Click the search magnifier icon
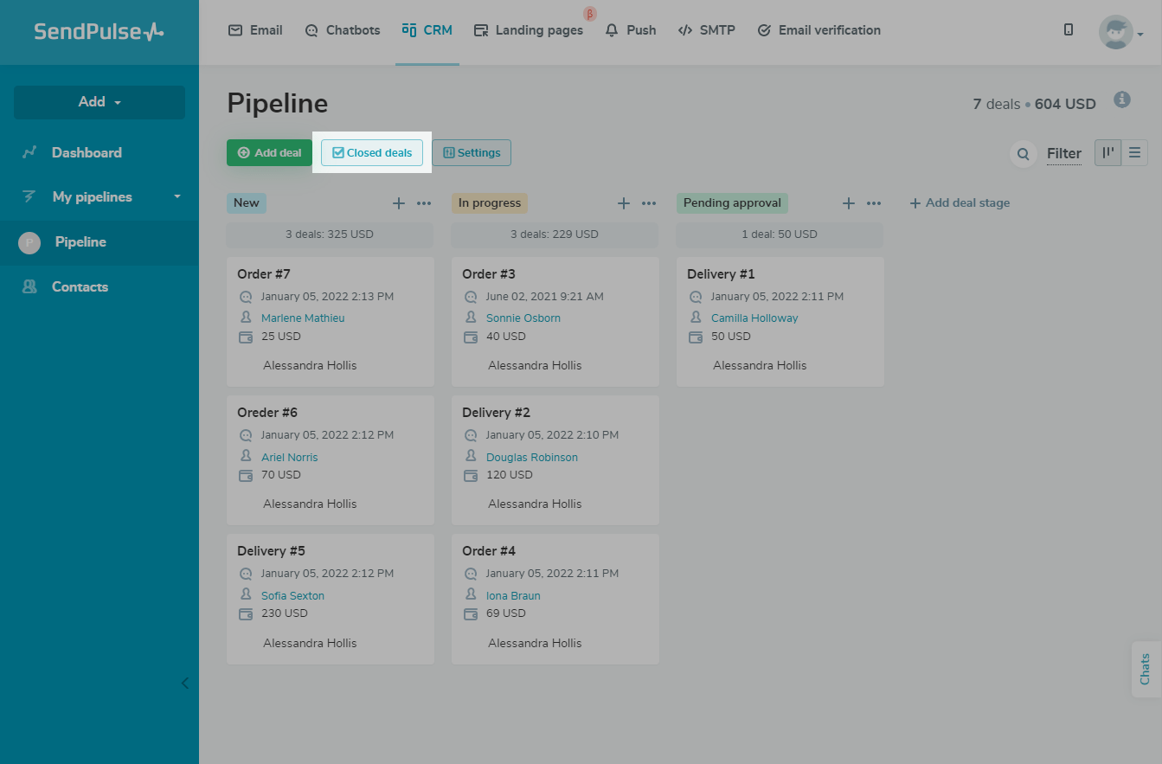This screenshot has width=1162, height=764. click(1023, 154)
